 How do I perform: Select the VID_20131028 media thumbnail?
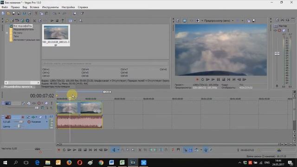click(x=56, y=35)
